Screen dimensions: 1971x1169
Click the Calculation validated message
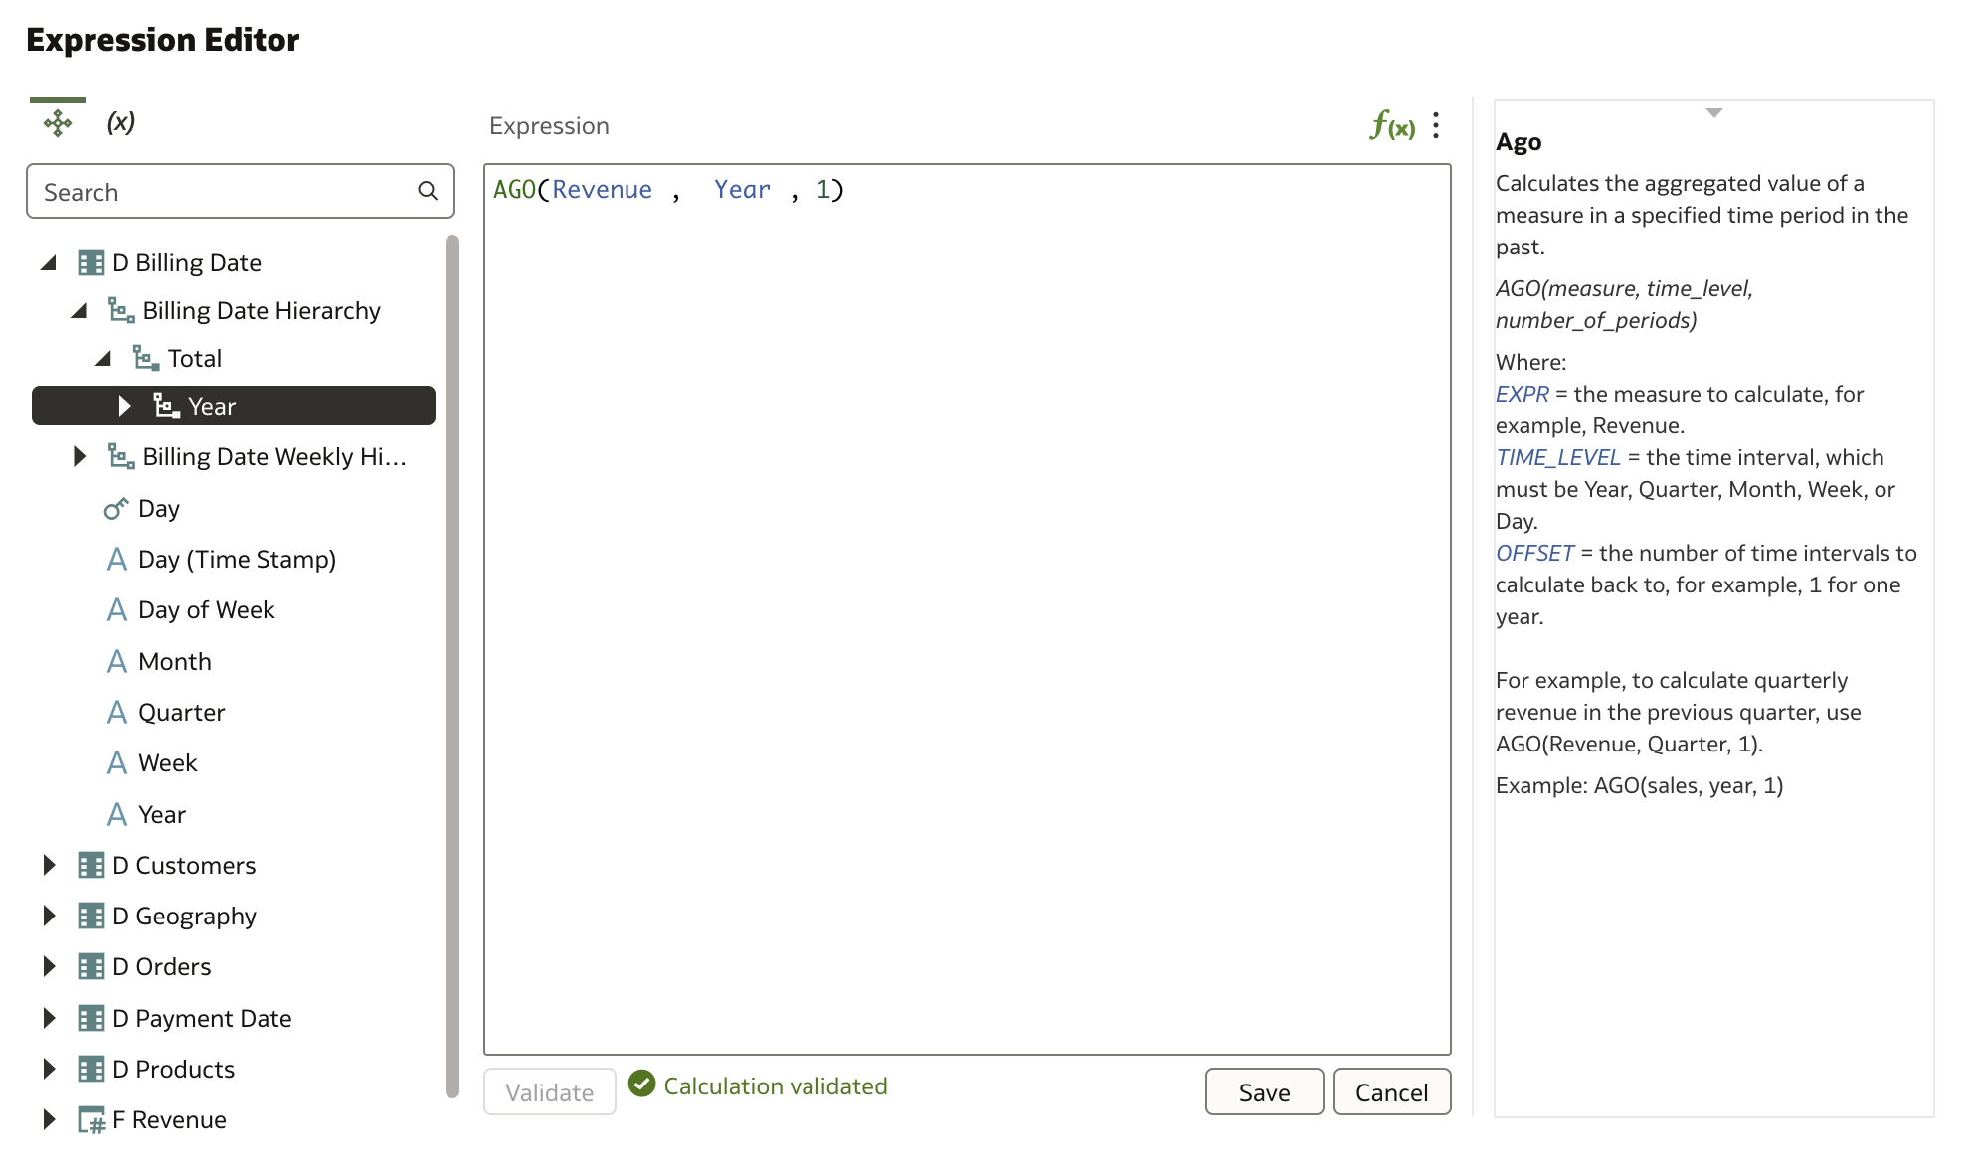tap(776, 1085)
